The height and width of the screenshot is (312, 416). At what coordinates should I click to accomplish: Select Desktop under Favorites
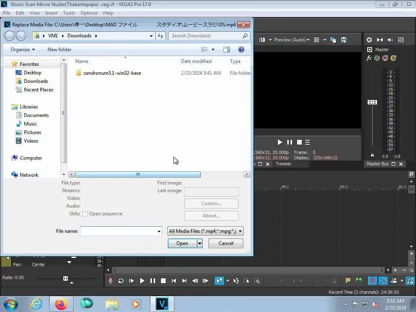point(32,73)
